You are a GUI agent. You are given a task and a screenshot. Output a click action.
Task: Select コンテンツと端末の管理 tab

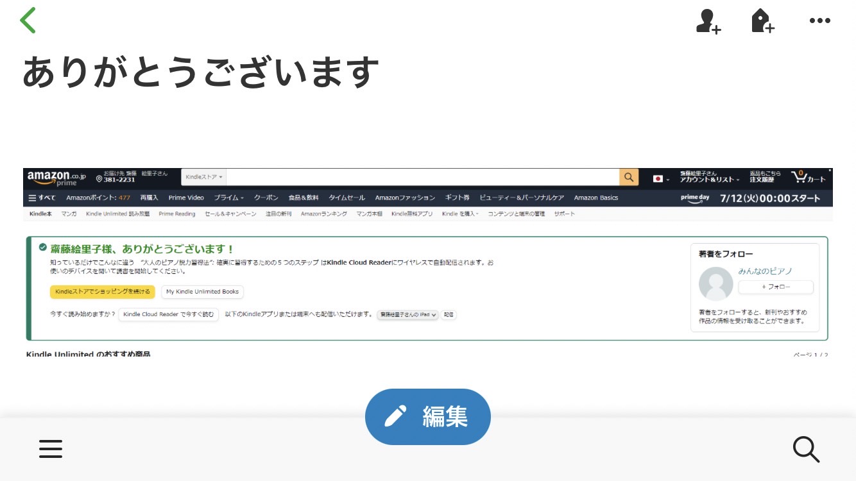517,214
